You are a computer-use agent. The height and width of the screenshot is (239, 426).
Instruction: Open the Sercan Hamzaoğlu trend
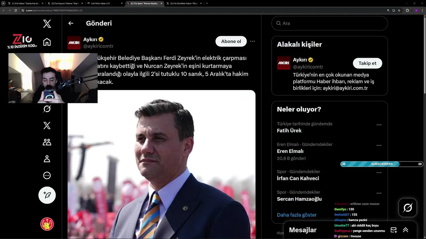[x=299, y=199]
